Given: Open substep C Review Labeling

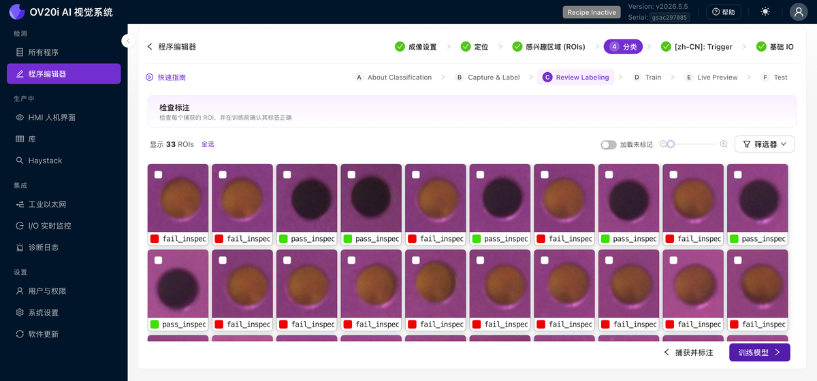Looking at the screenshot, I should (575, 78).
